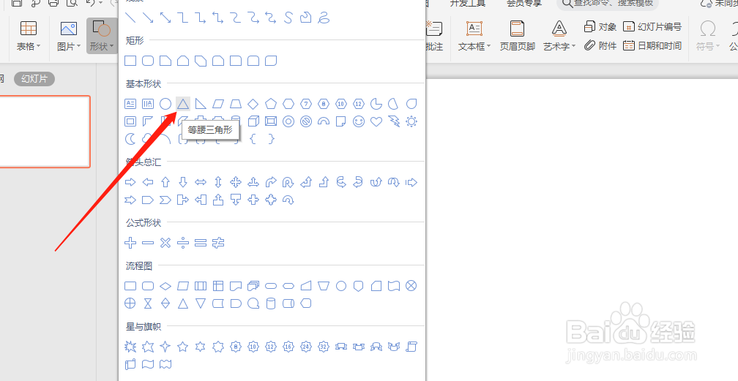Screen dimensions: 738x381
Task: Insert an attachment with 附件
Action: pos(600,45)
